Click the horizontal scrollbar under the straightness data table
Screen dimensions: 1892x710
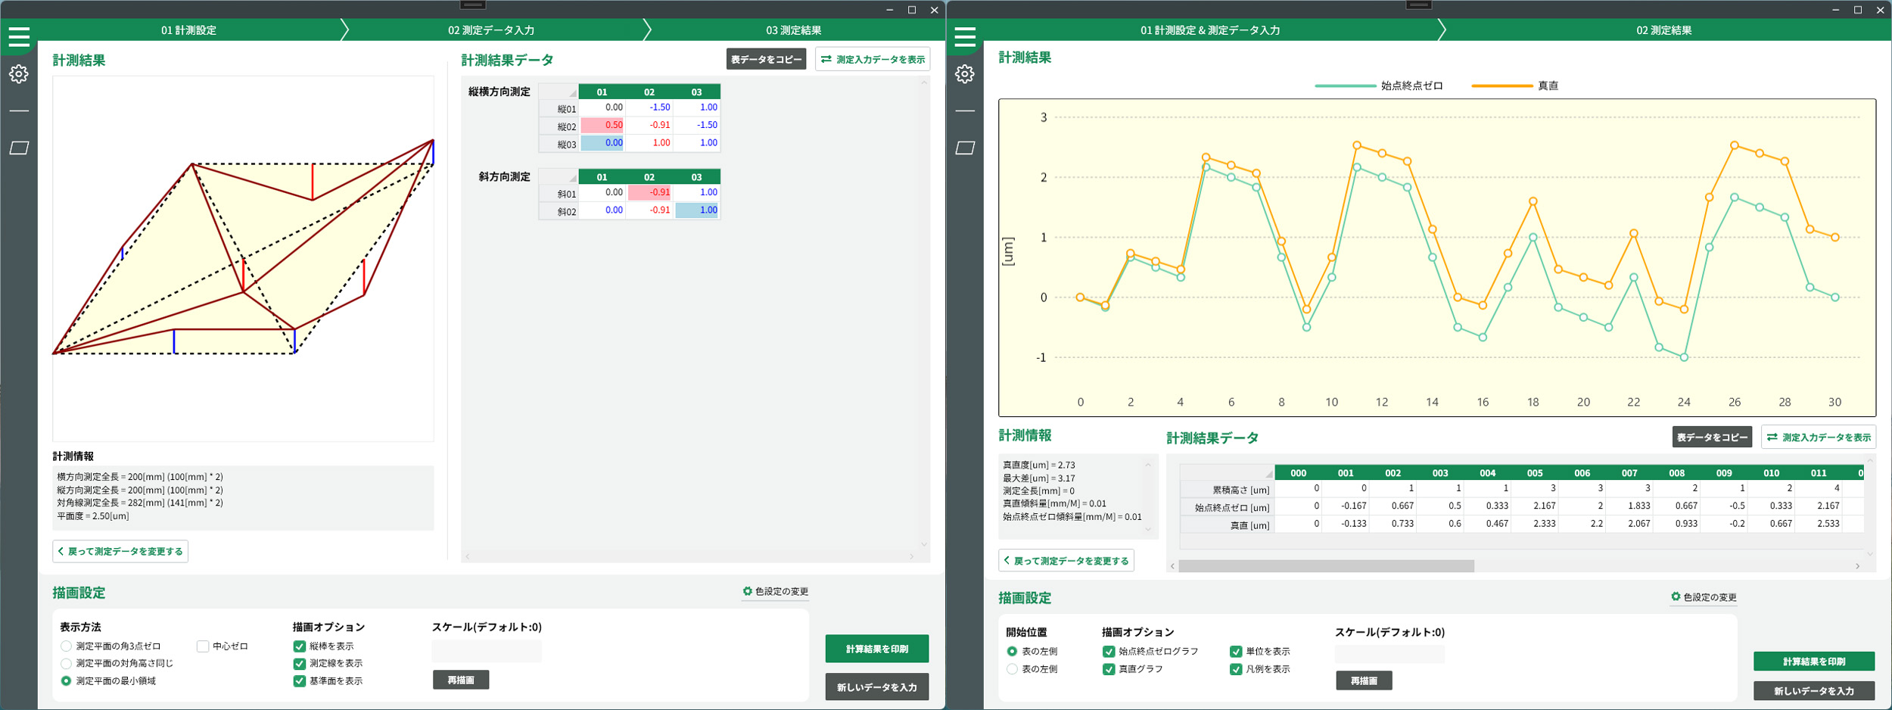coord(1326,566)
